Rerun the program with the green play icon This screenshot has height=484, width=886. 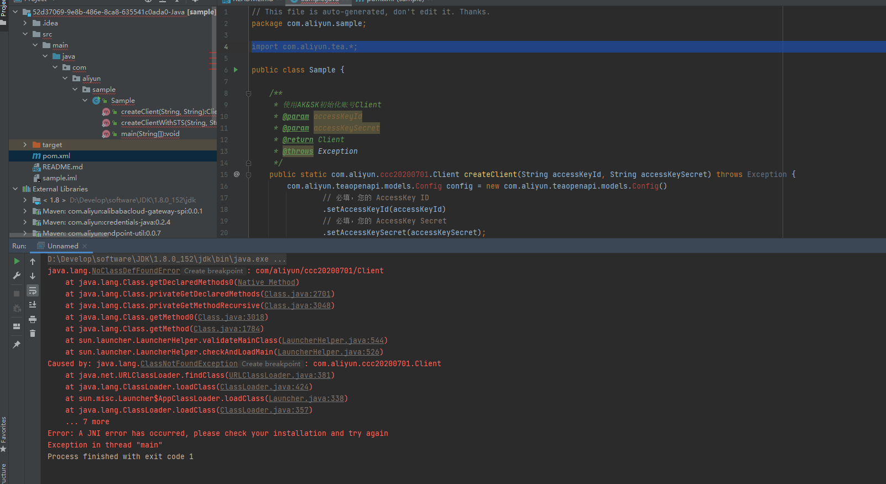click(17, 261)
